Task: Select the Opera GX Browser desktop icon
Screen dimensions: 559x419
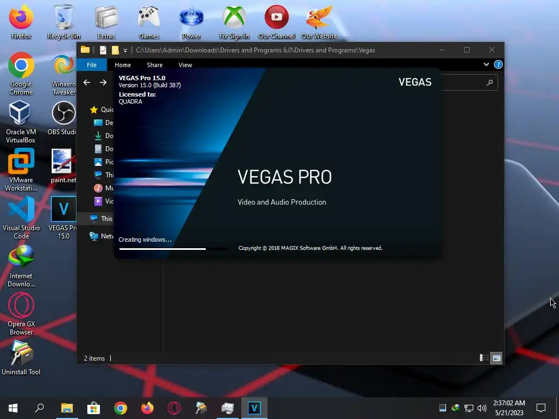Action: (x=21, y=314)
